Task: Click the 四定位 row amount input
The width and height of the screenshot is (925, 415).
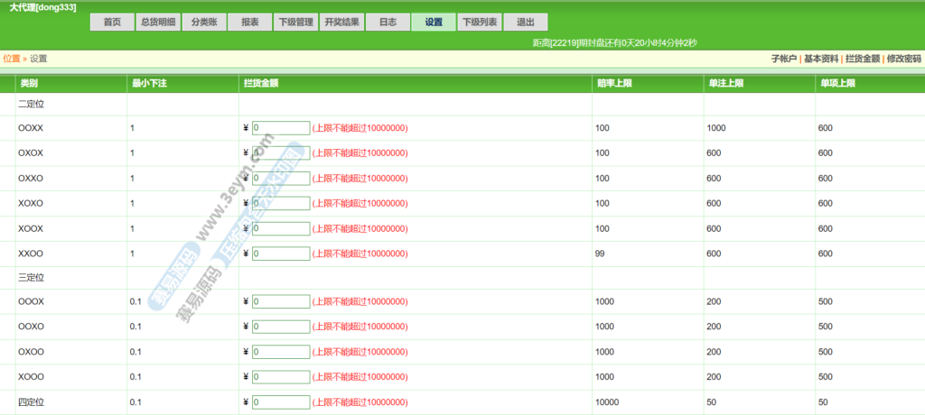Action: point(281,402)
